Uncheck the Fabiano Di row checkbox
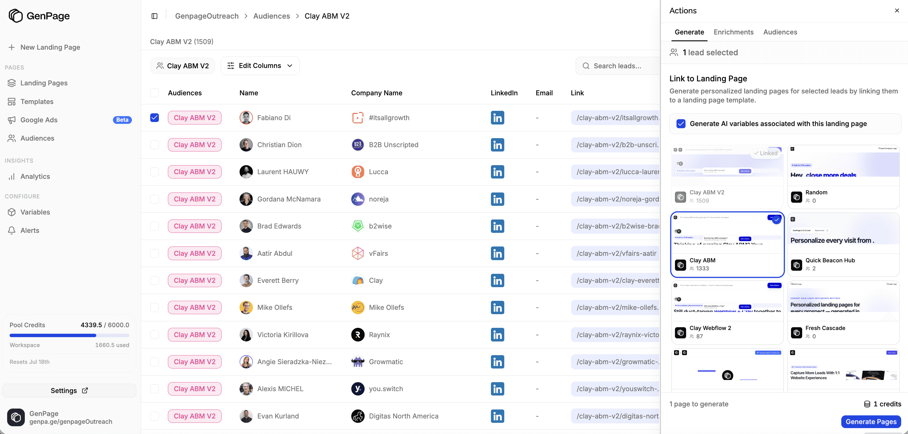The width and height of the screenshot is (908, 434). click(x=155, y=118)
